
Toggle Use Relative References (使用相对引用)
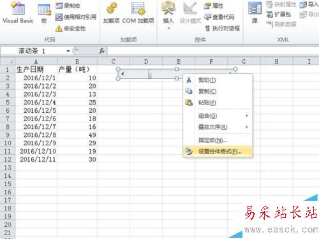(x=76, y=17)
